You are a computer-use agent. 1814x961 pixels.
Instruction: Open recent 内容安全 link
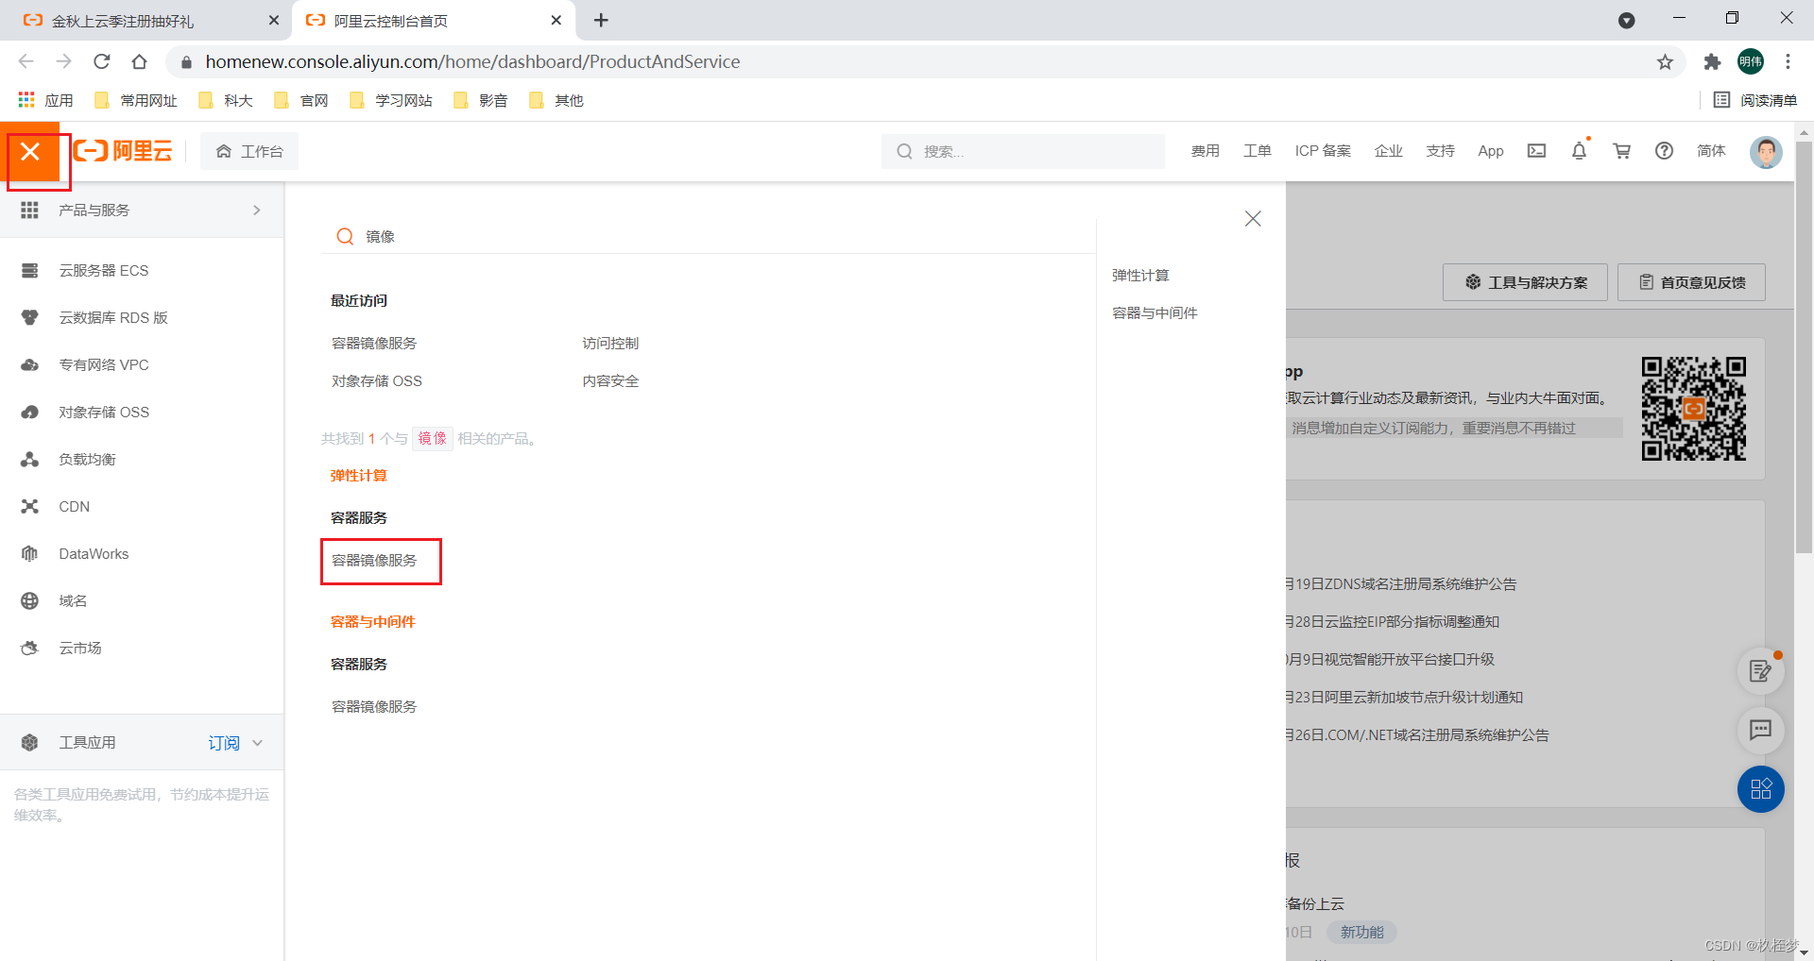click(x=610, y=380)
